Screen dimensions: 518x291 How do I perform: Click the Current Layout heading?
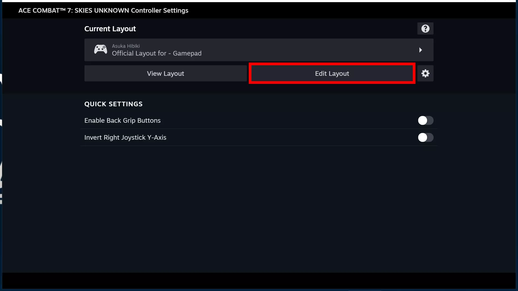pos(110,29)
